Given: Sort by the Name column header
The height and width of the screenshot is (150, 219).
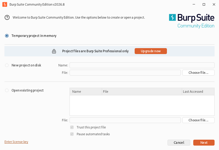Looking at the screenshot, I should 86,92.
